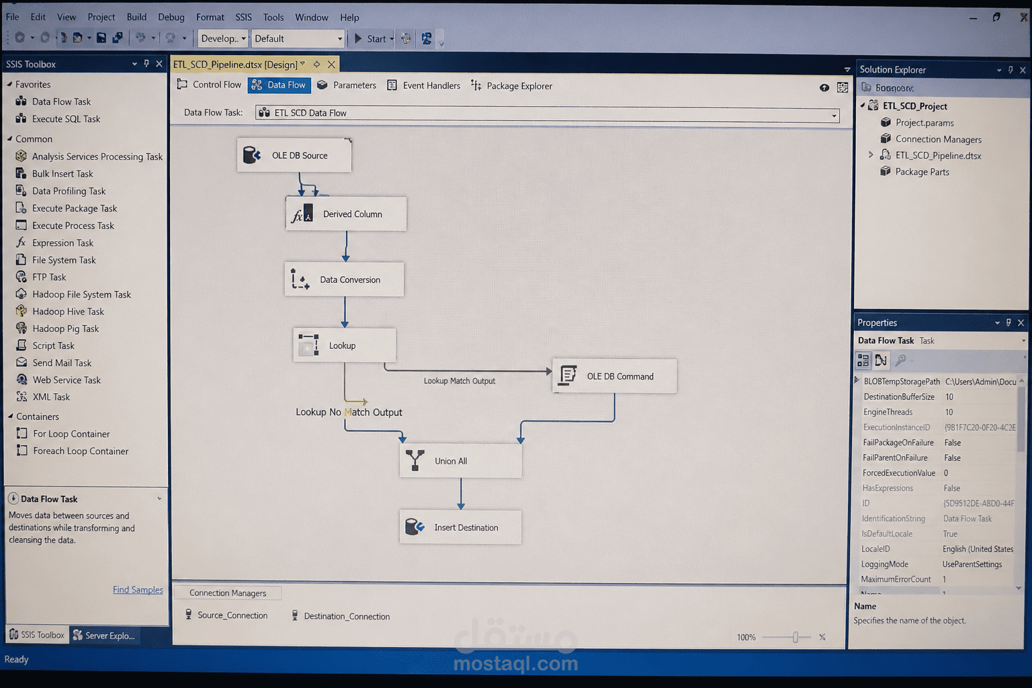Viewport: 1032px width, 688px height.
Task: Click the Data Profiling Task icon
Action: [x=21, y=191]
